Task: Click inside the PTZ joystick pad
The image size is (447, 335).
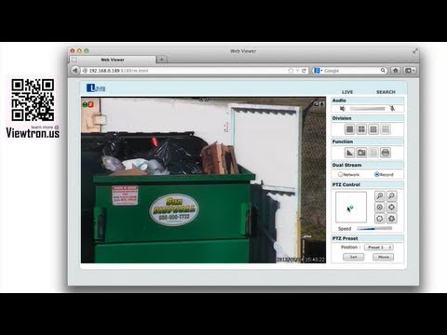Action: [x=351, y=207]
